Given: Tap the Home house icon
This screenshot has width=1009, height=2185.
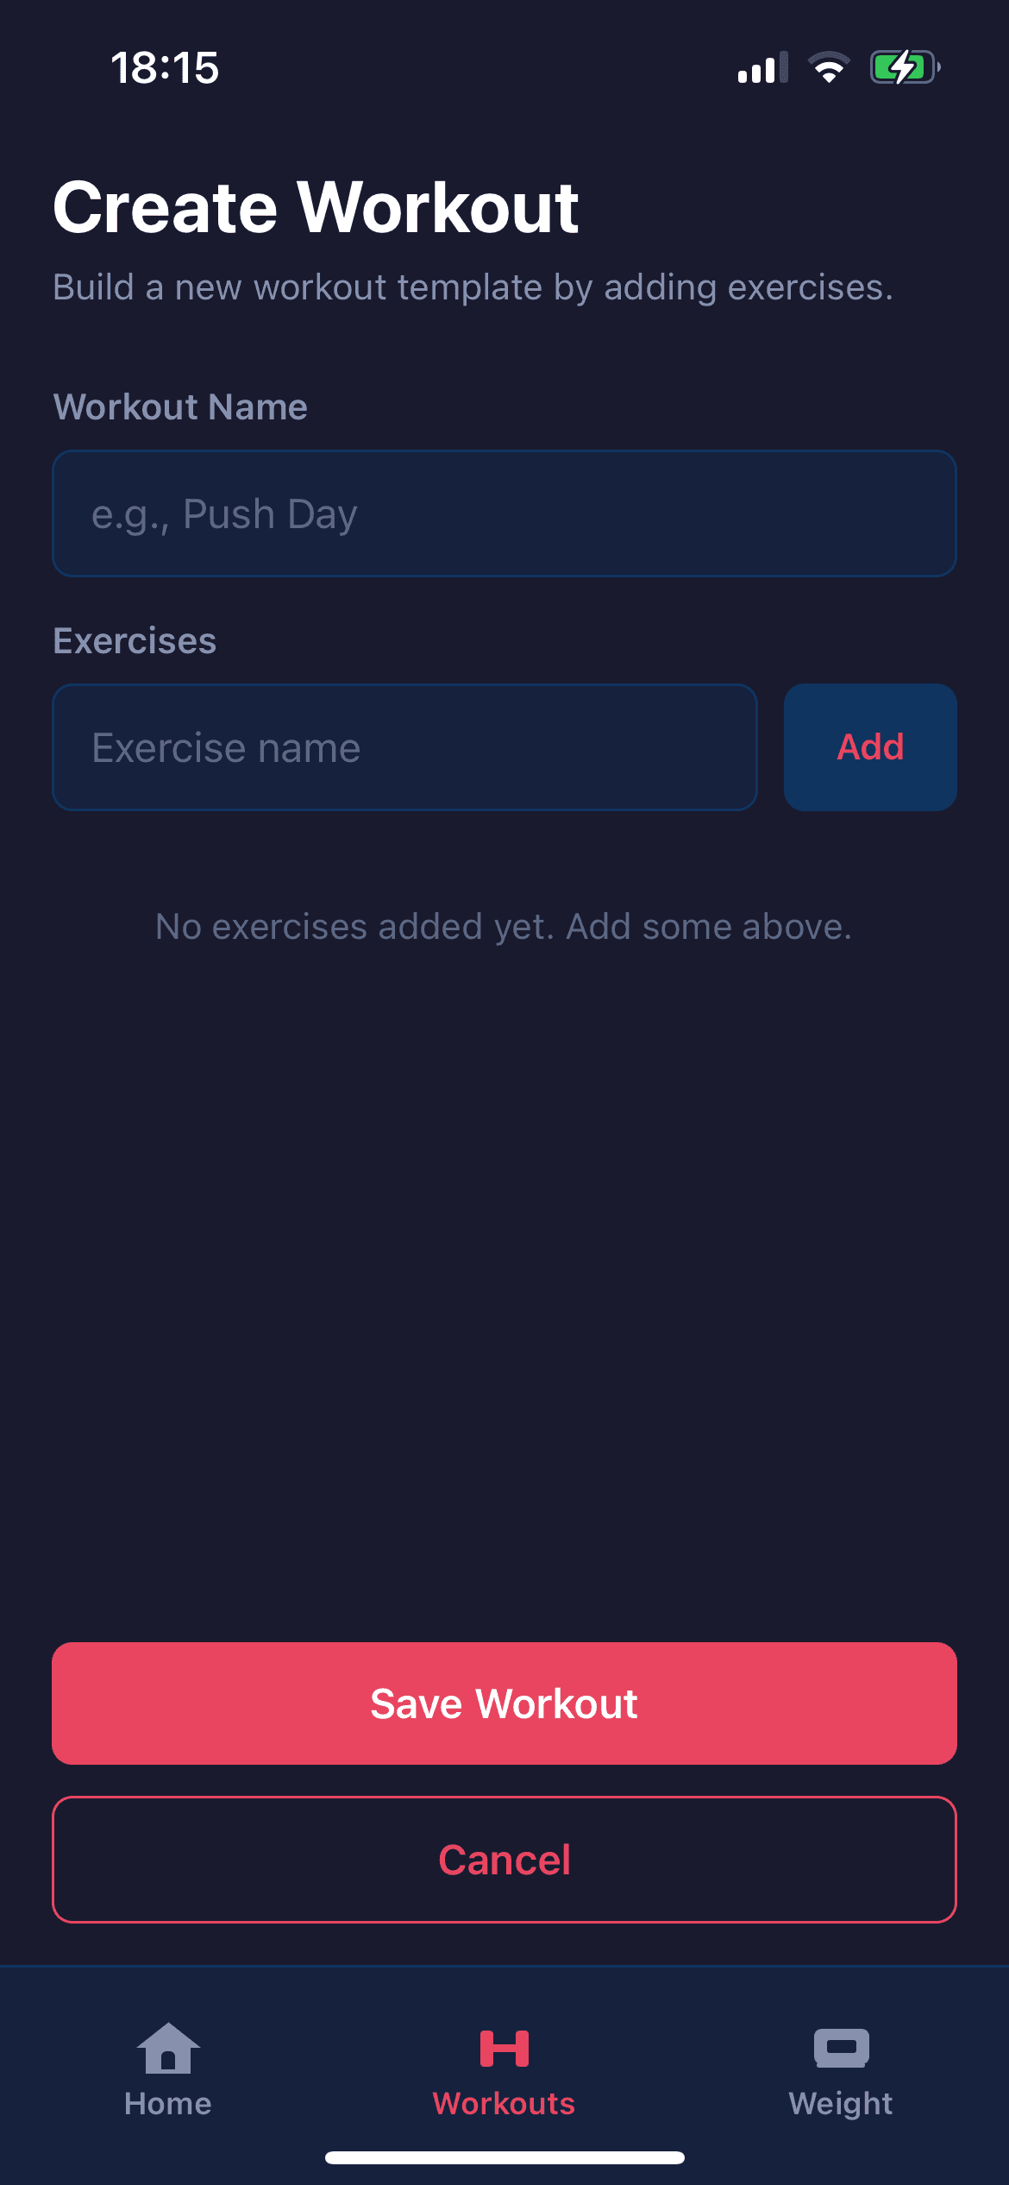Looking at the screenshot, I should (x=168, y=2048).
